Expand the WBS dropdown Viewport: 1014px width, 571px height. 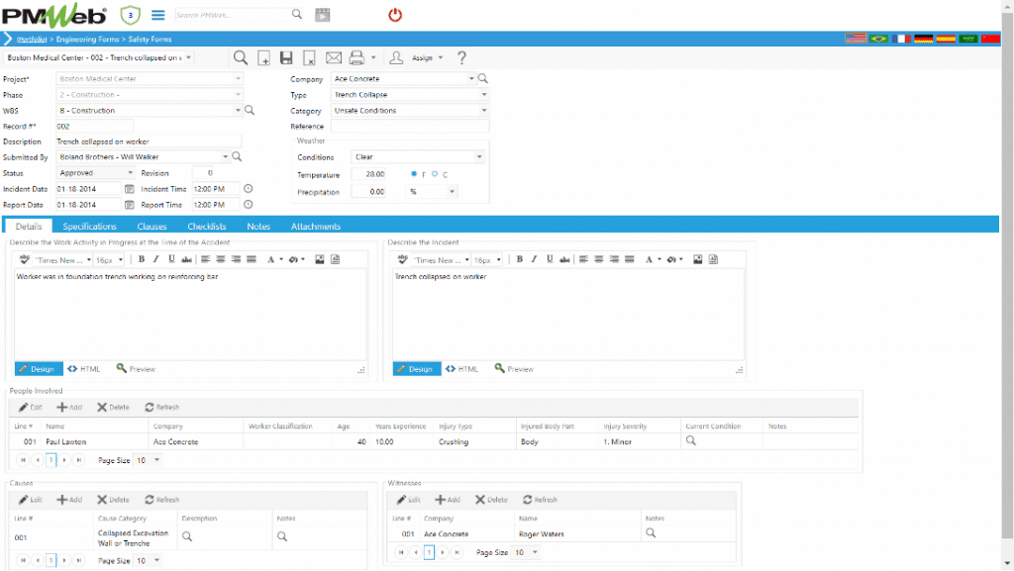pyautogui.click(x=238, y=111)
